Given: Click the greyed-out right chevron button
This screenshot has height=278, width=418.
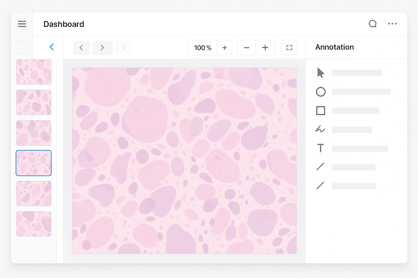Looking at the screenshot, I should tap(124, 48).
